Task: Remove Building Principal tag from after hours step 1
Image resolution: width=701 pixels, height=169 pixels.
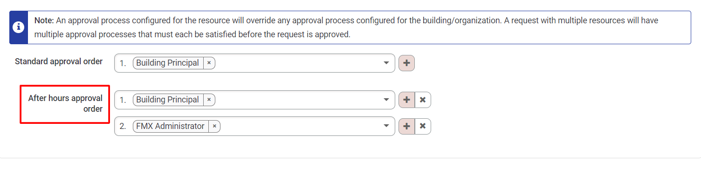Action: point(209,100)
